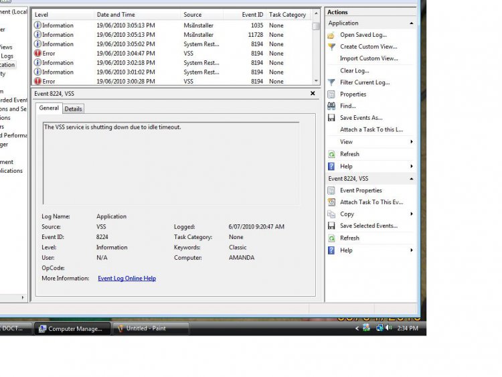The image size is (502, 377).
Task: Click the Open Saved Log action text
Action: [363, 35]
